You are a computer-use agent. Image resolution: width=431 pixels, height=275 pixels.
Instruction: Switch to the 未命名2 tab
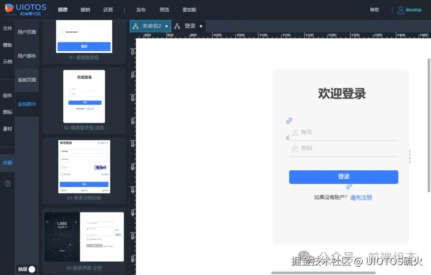[151, 26]
